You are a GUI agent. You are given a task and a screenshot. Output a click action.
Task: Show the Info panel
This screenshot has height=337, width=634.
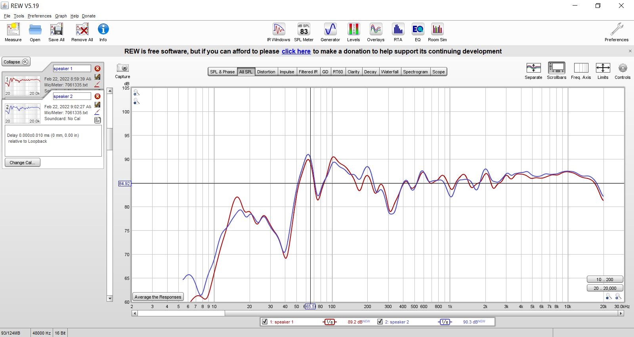click(x=103, y=32)
